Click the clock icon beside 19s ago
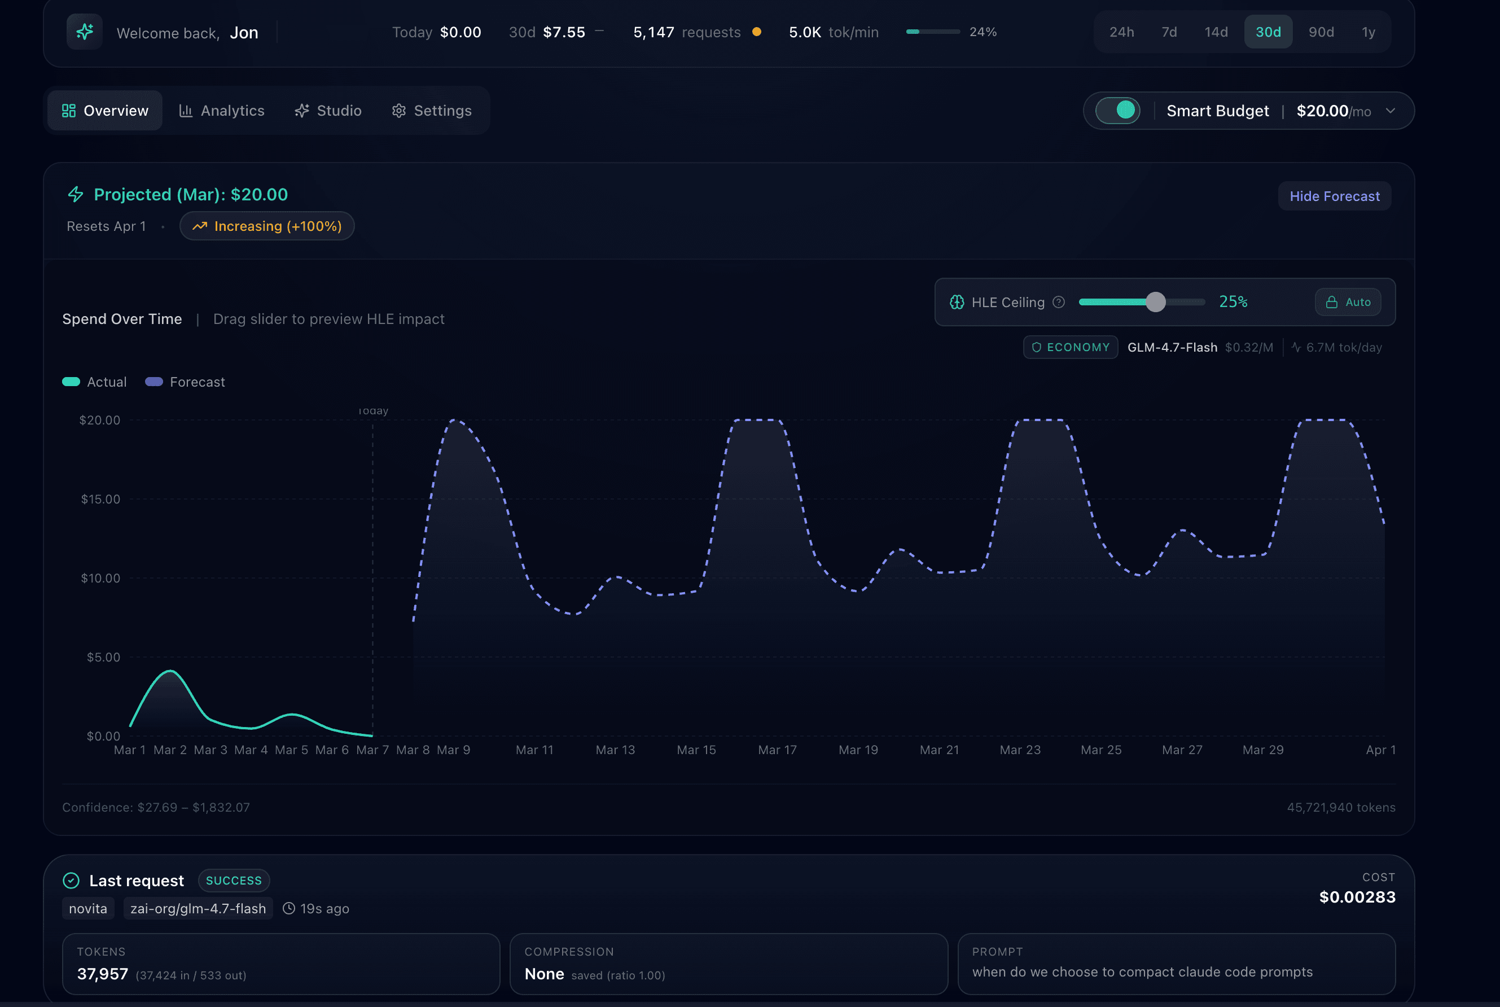Image resolution: width=1500 pixels, height=1007 pixels. (289, 908)
